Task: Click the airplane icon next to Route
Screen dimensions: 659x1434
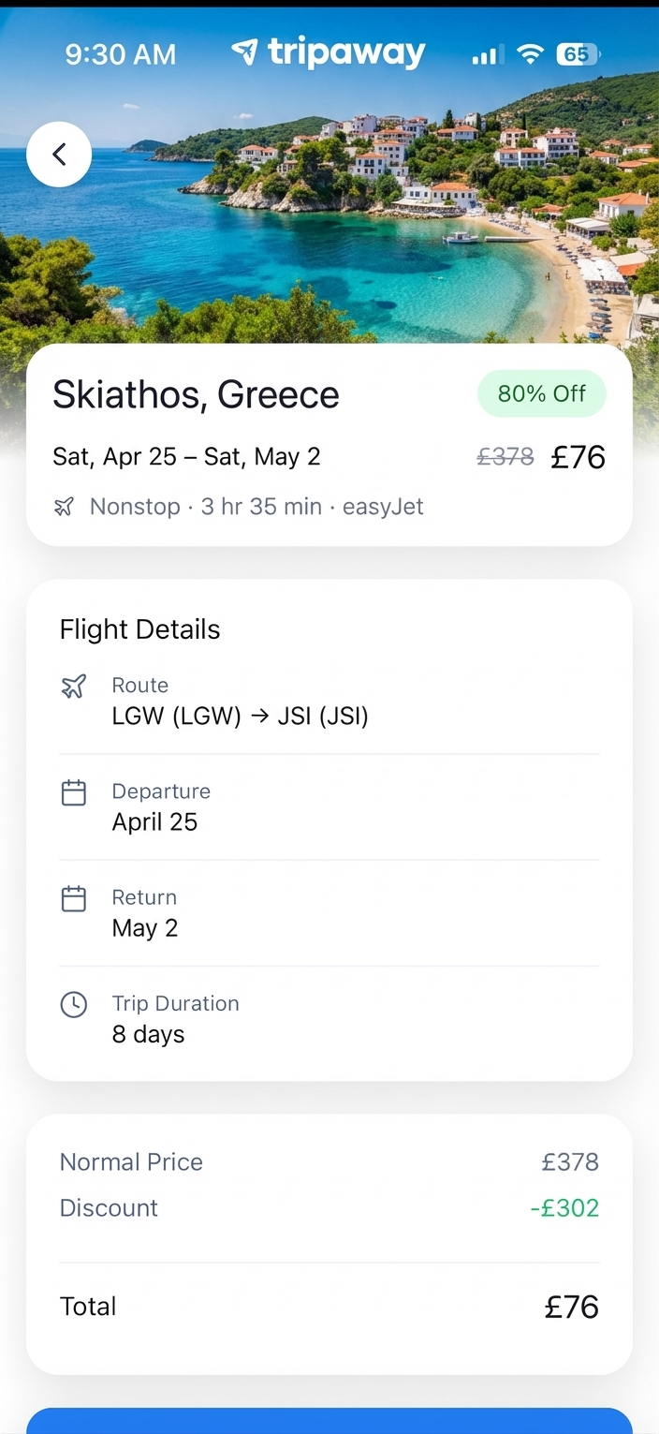Action: (x=73, y=687)
